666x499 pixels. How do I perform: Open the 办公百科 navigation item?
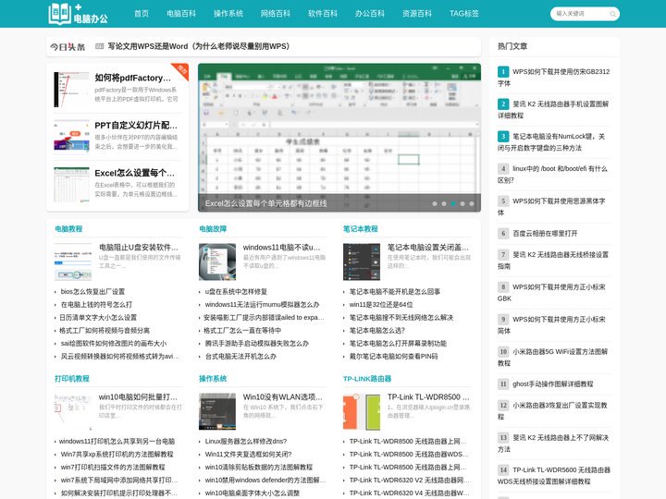tap(370, 14)
